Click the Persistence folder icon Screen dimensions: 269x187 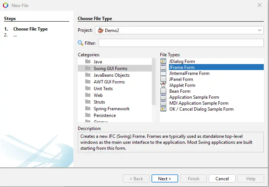pos(88,115)
